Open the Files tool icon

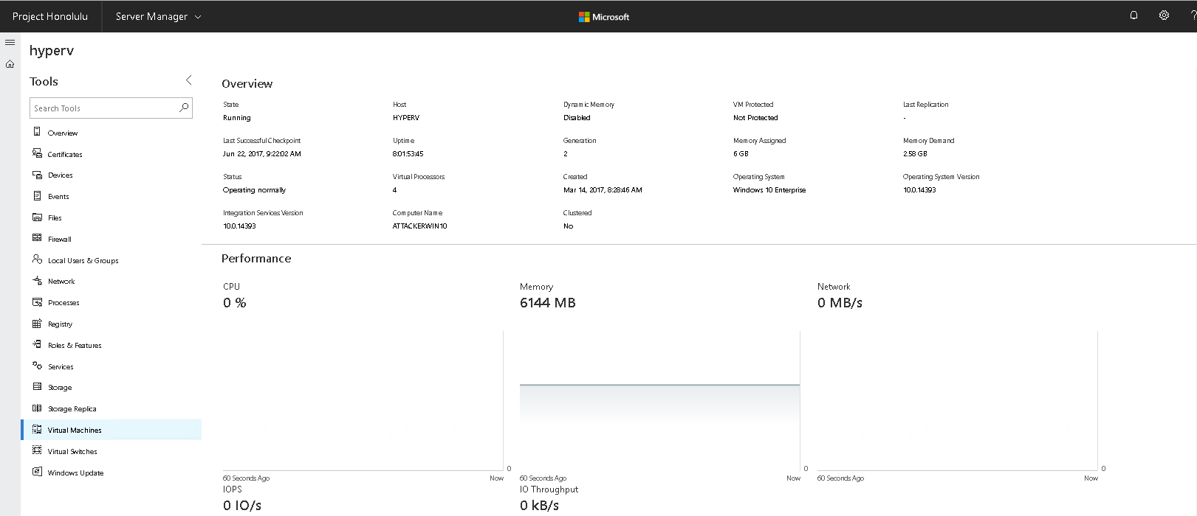pyautogui.click(x=37, y=217)
